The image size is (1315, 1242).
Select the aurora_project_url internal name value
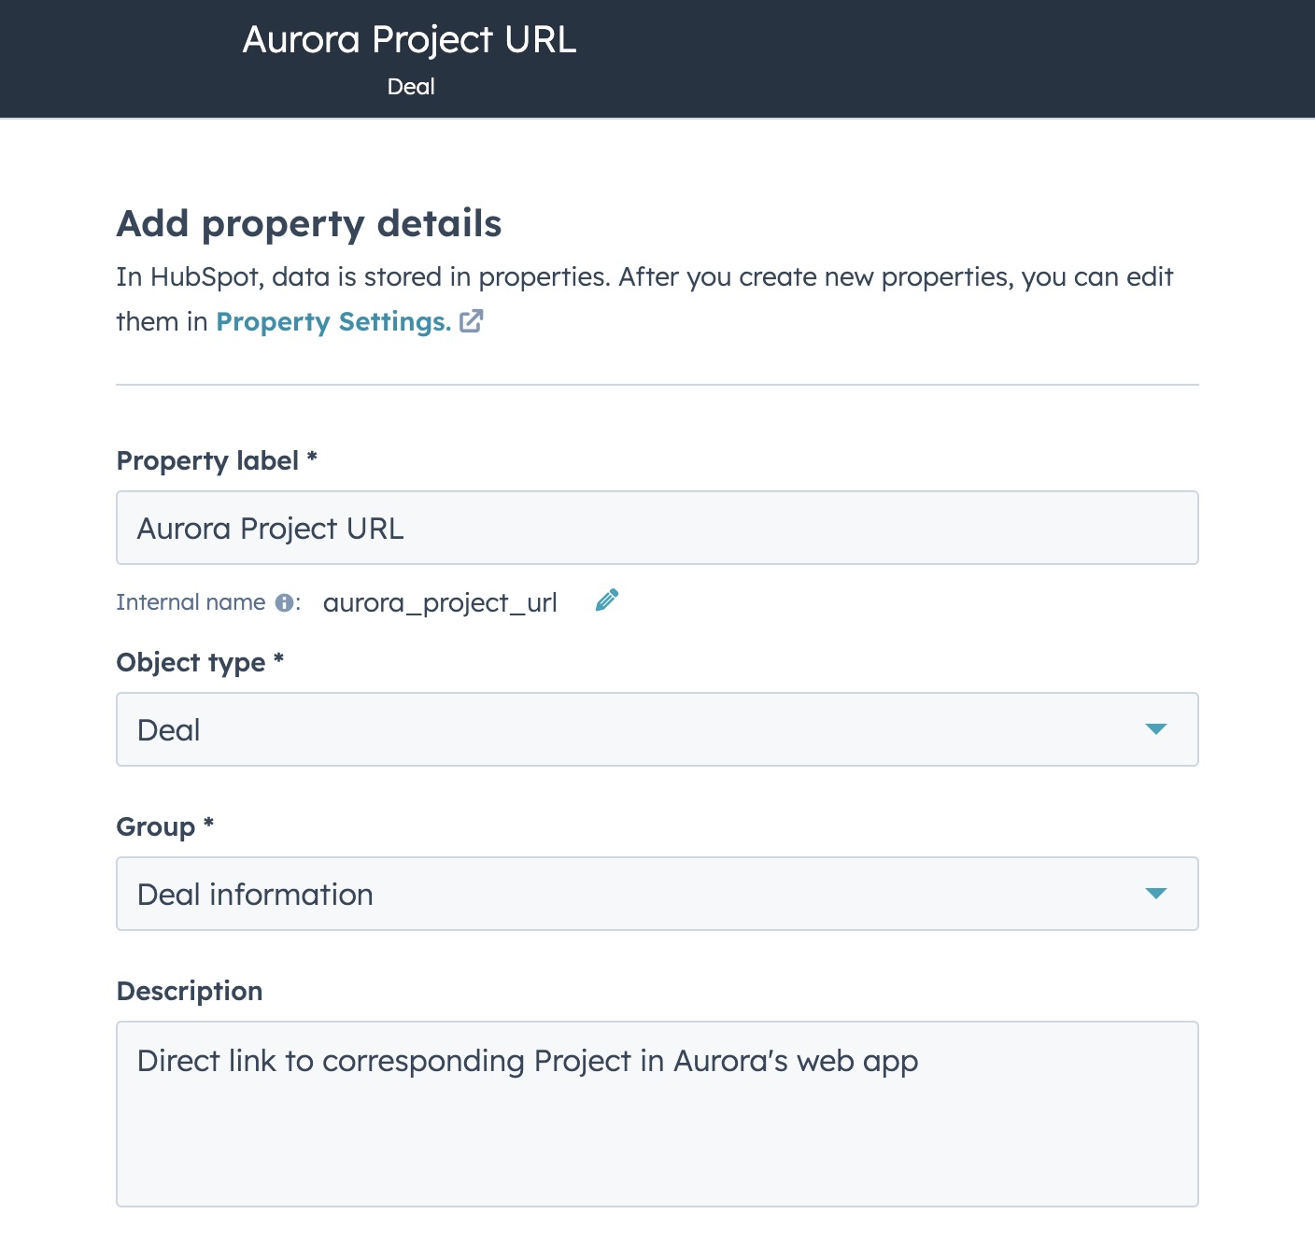(440, 603)
